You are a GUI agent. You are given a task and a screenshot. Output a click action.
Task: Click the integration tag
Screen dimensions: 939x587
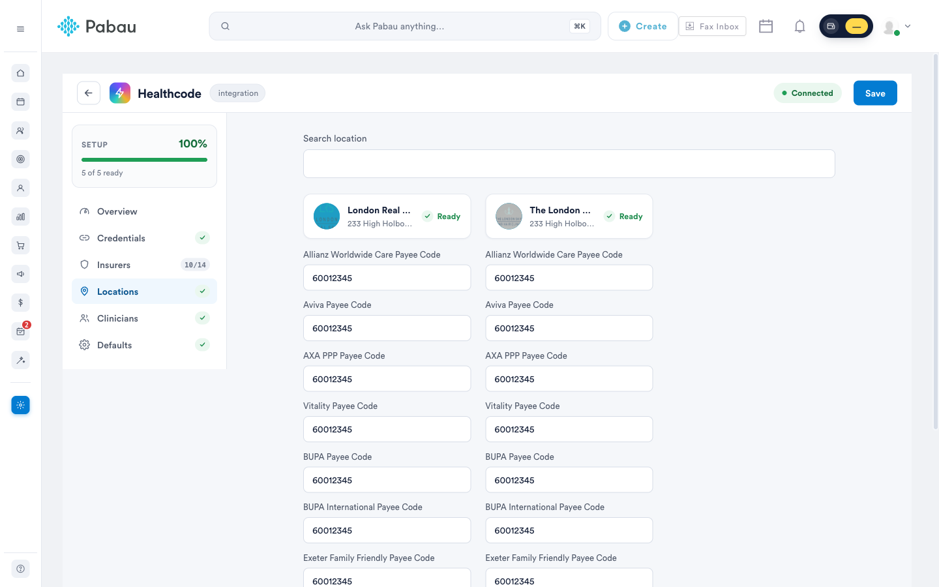tap(238, 93)
